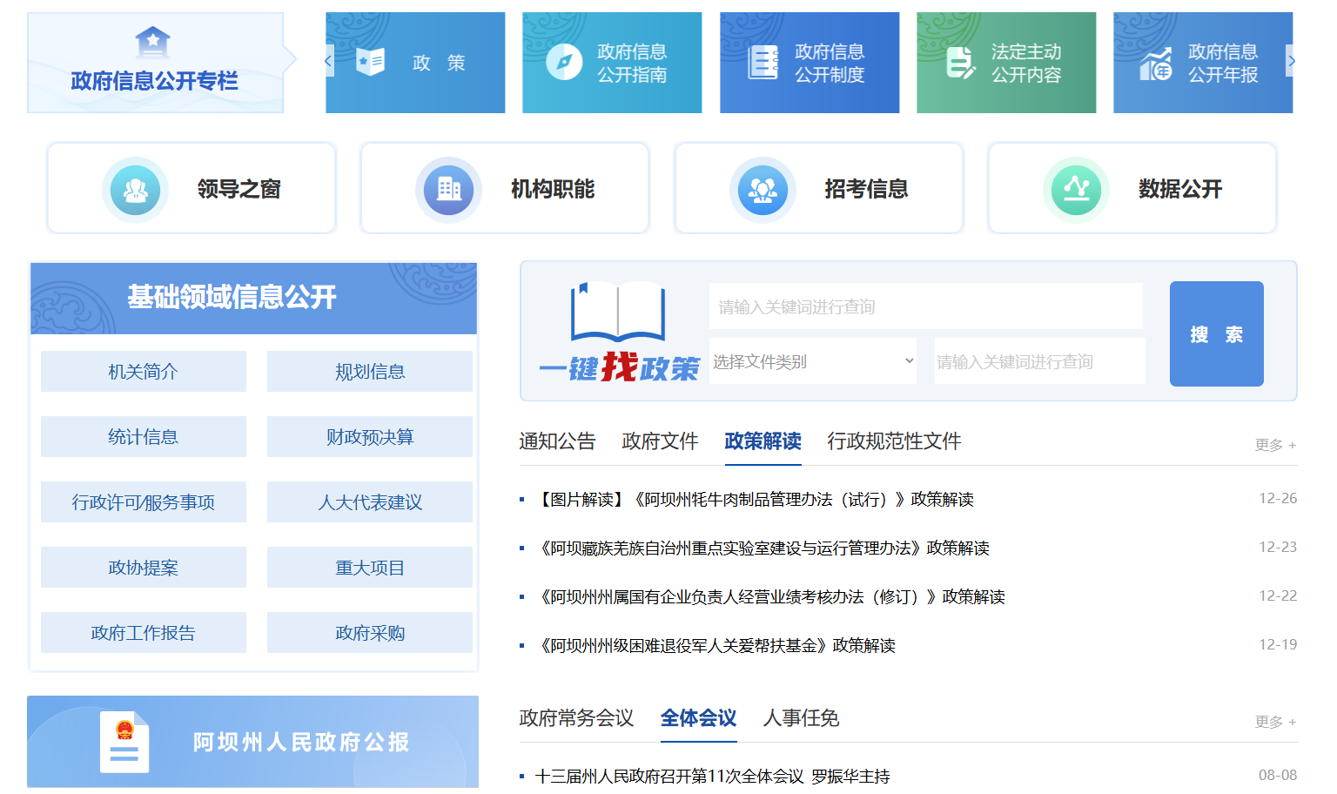Open 法定主动公开内容 card

pyautogui.click(x=1006, y=63)
